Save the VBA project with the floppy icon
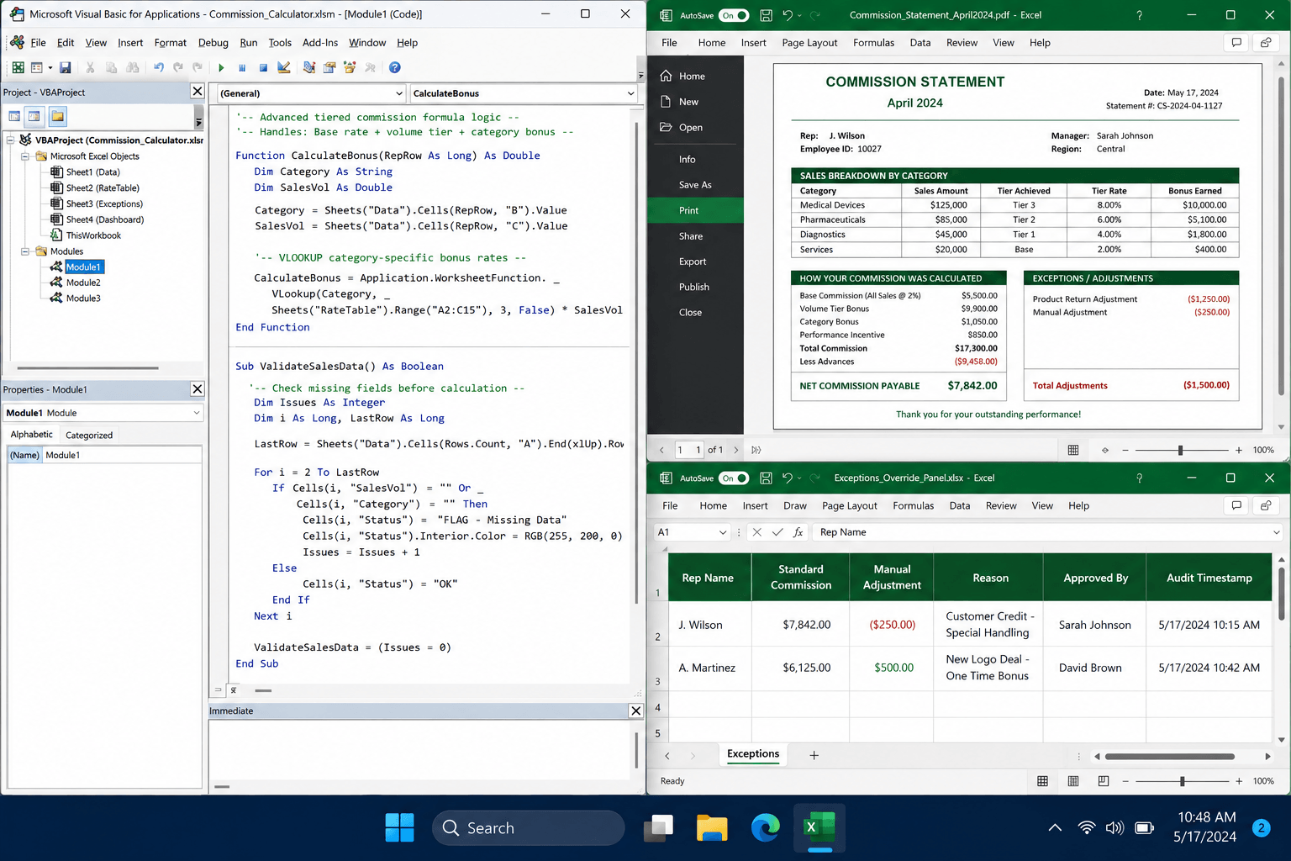1291x861 pixels. [66, 67]
